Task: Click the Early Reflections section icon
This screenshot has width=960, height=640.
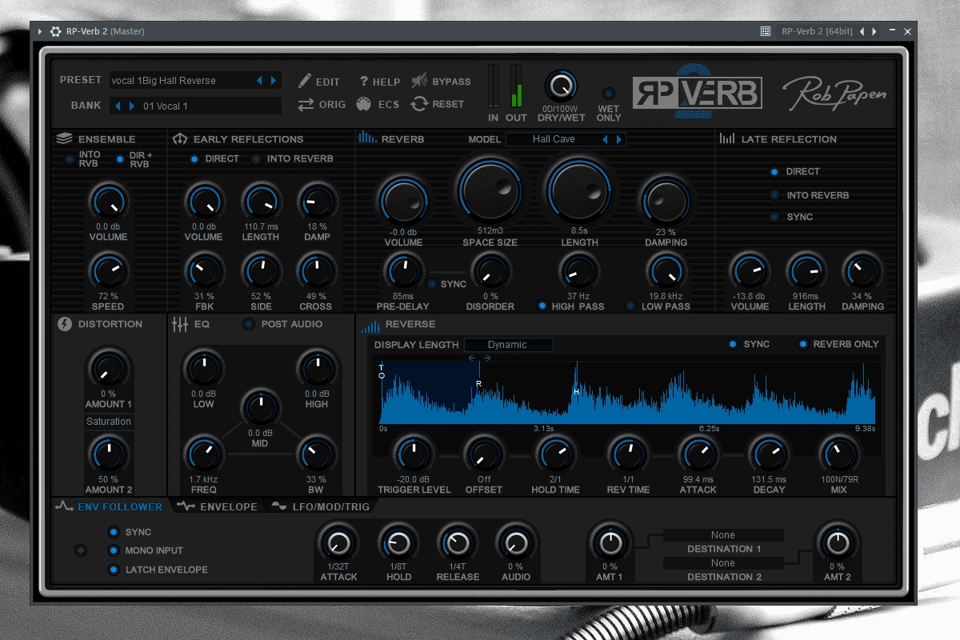Action: click(180, 138)
